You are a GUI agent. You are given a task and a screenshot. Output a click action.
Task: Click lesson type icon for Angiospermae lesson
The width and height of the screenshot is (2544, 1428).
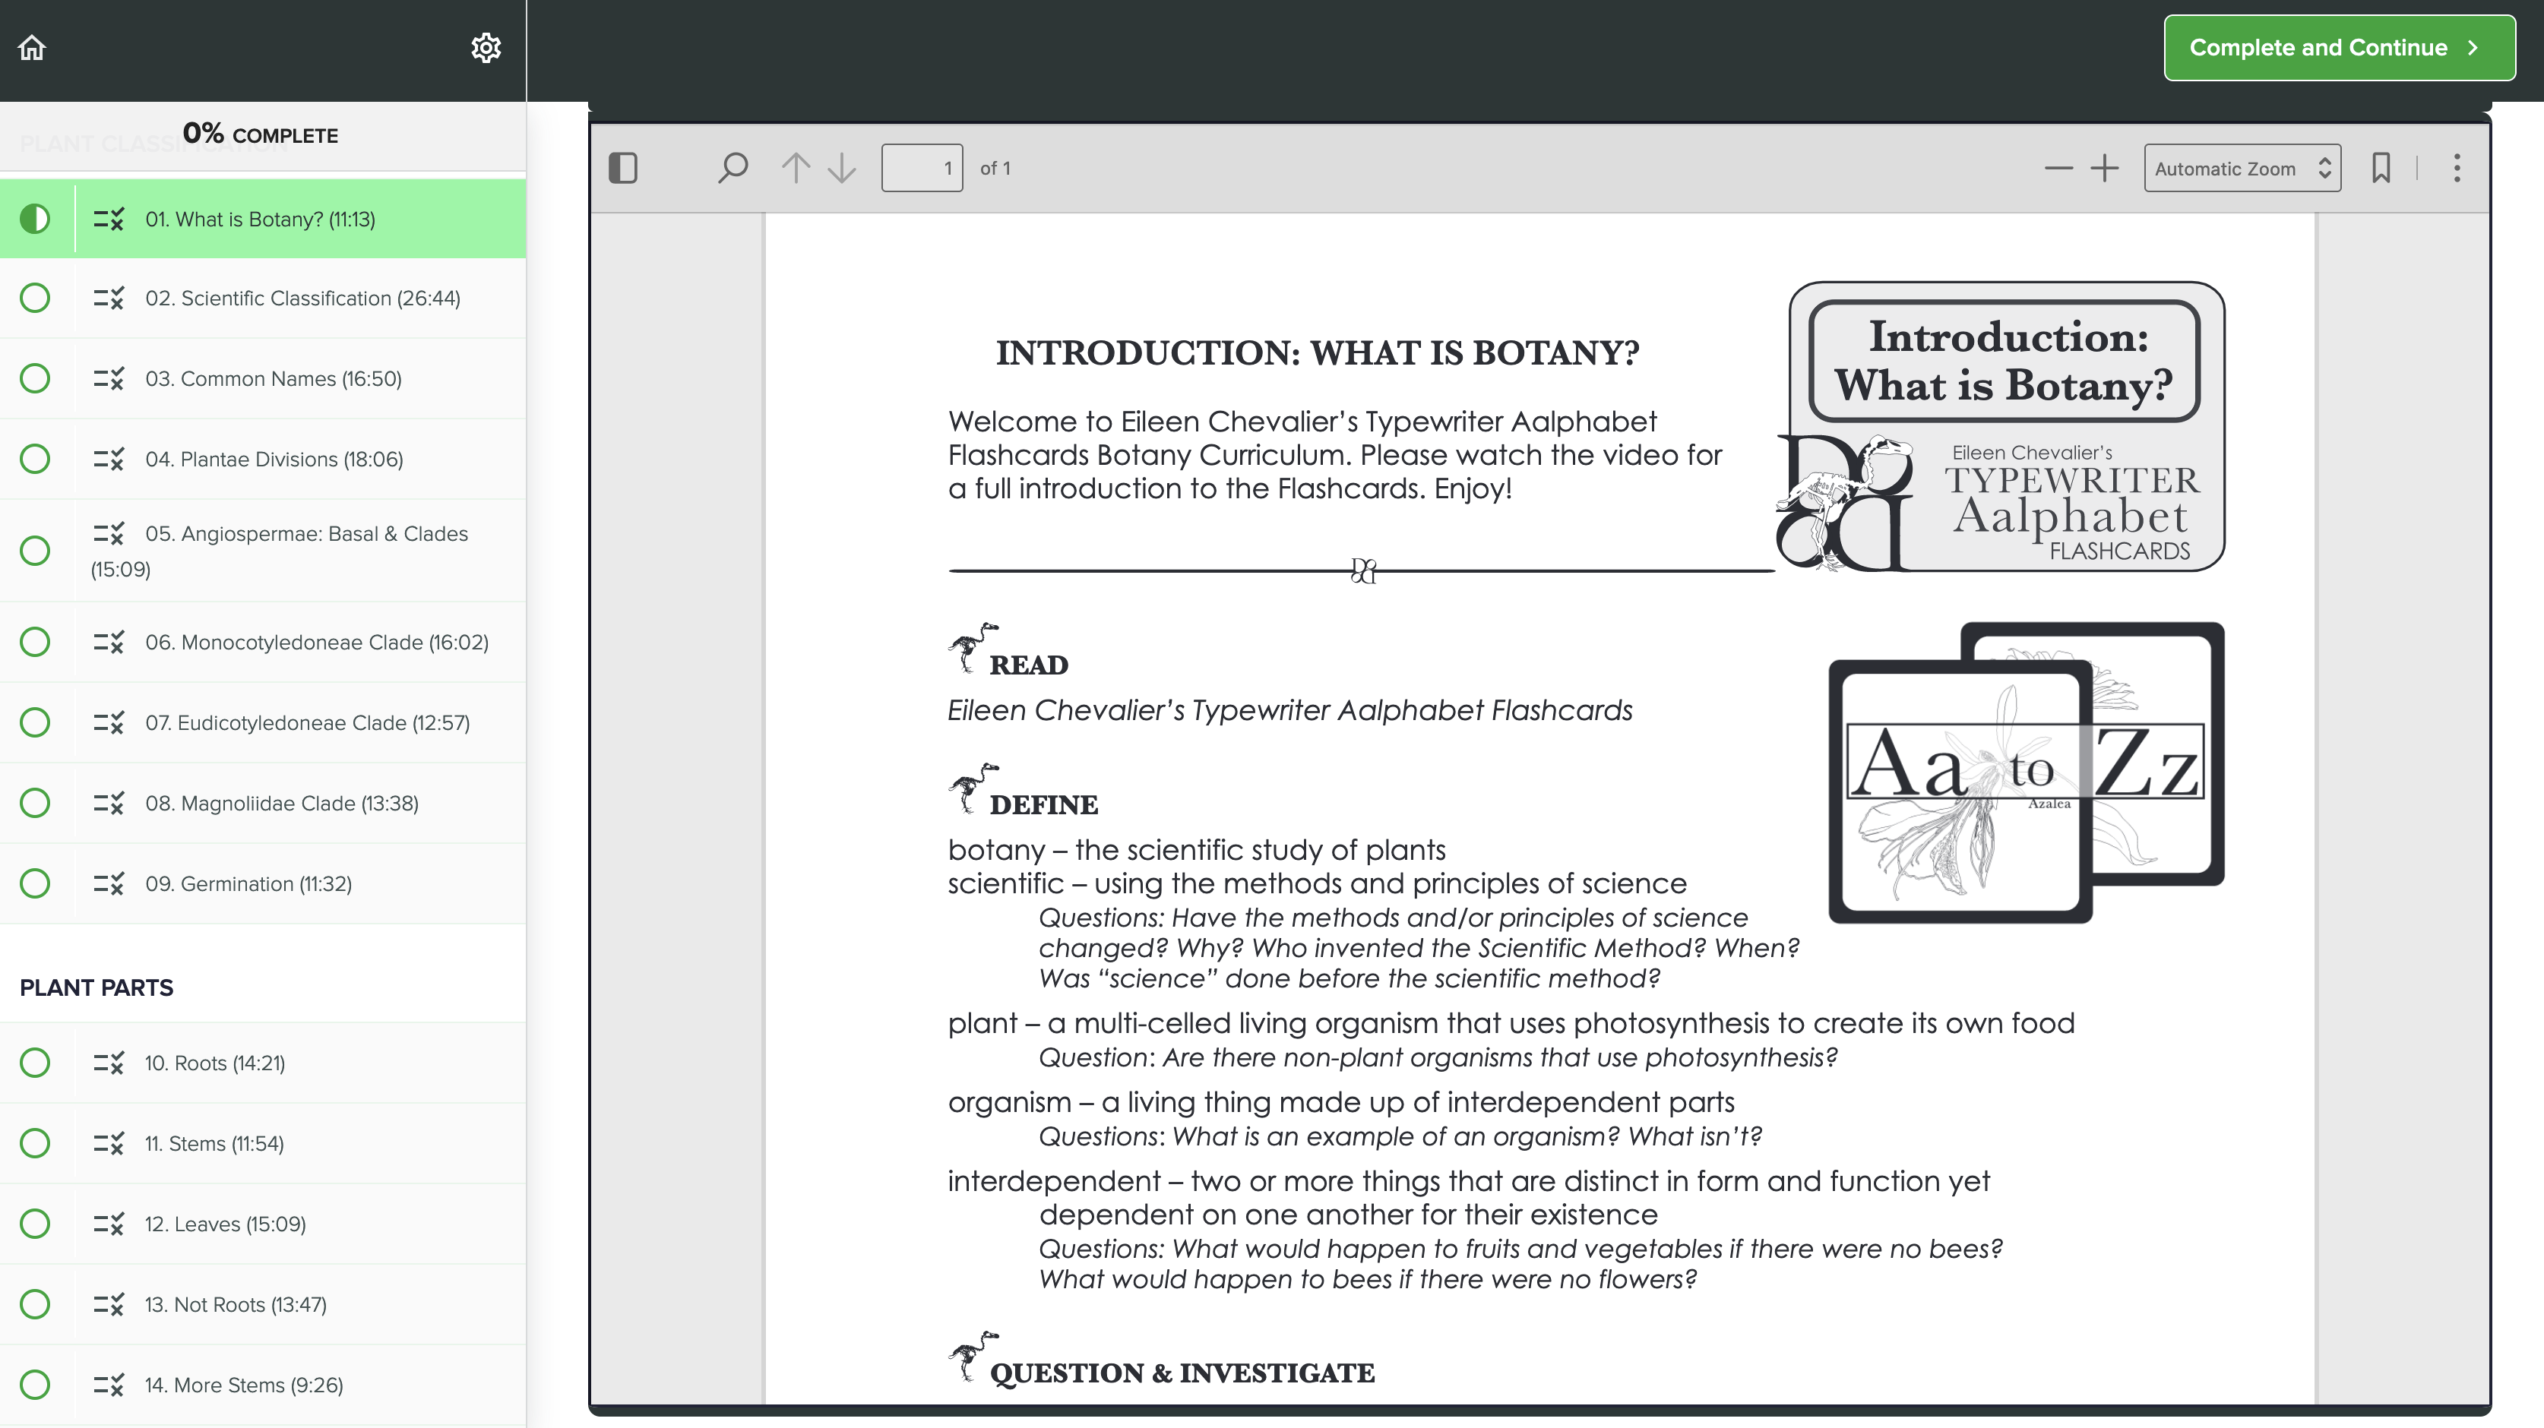tap(109, 533)
